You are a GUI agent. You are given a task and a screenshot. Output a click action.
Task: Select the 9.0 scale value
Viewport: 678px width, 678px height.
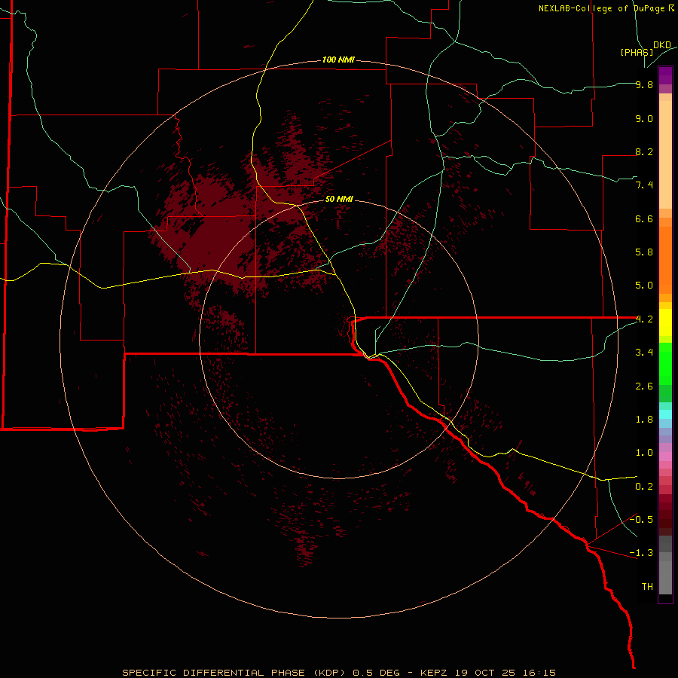click(x=644, y=118)
